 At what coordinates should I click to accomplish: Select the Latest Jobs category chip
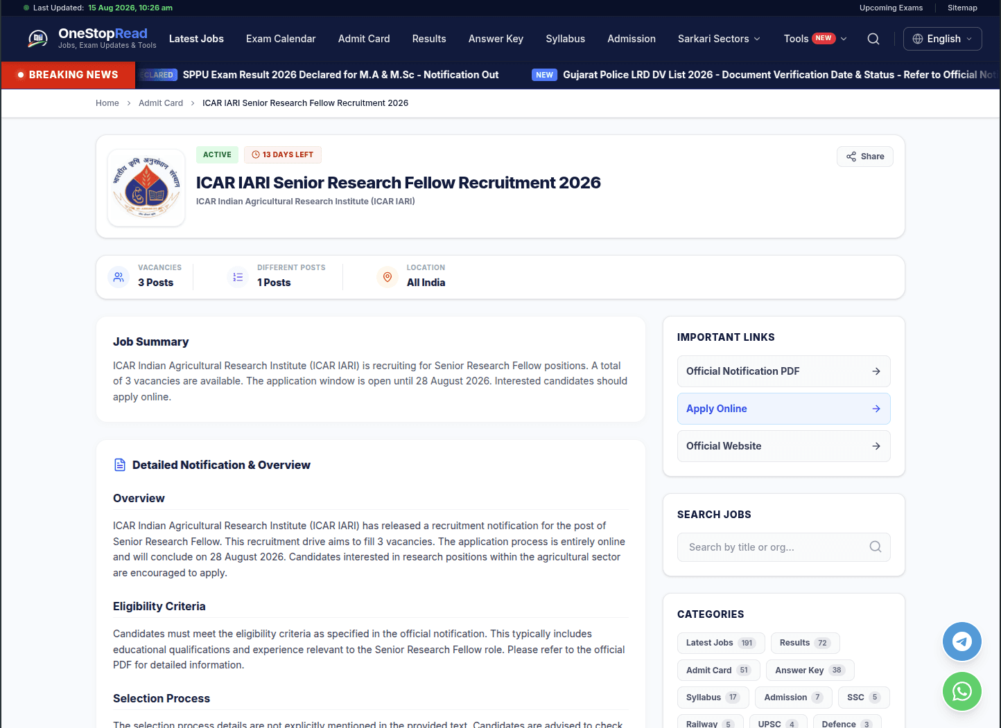pyautogui.click(x=721, y=643)
